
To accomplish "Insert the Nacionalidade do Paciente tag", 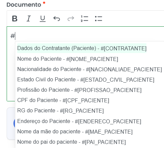I will coord(90,69).
